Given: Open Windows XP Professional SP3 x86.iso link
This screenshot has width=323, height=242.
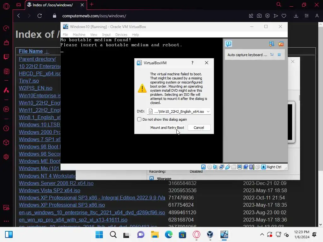Looking at the screenshot, I should pos(62,205).
